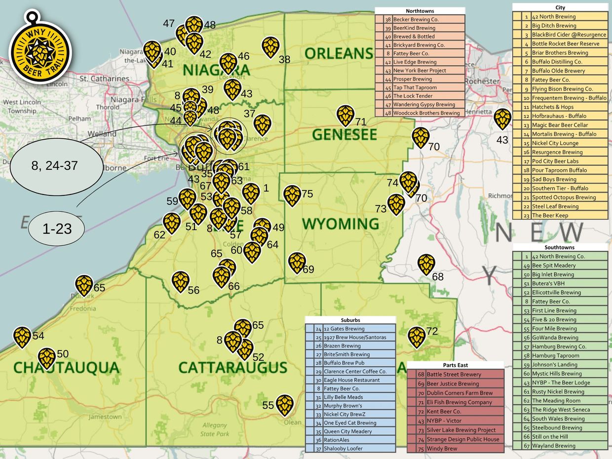Select the hop pin labeled 73

click(x=396, y=204)
